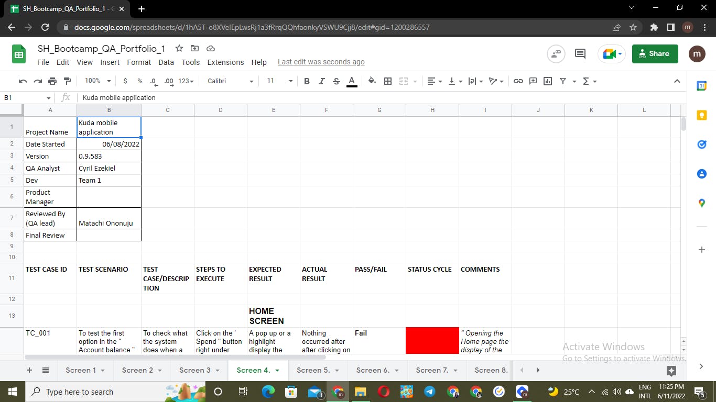
Task: Open Google Maps in side panel
Action: pos(702,203)
